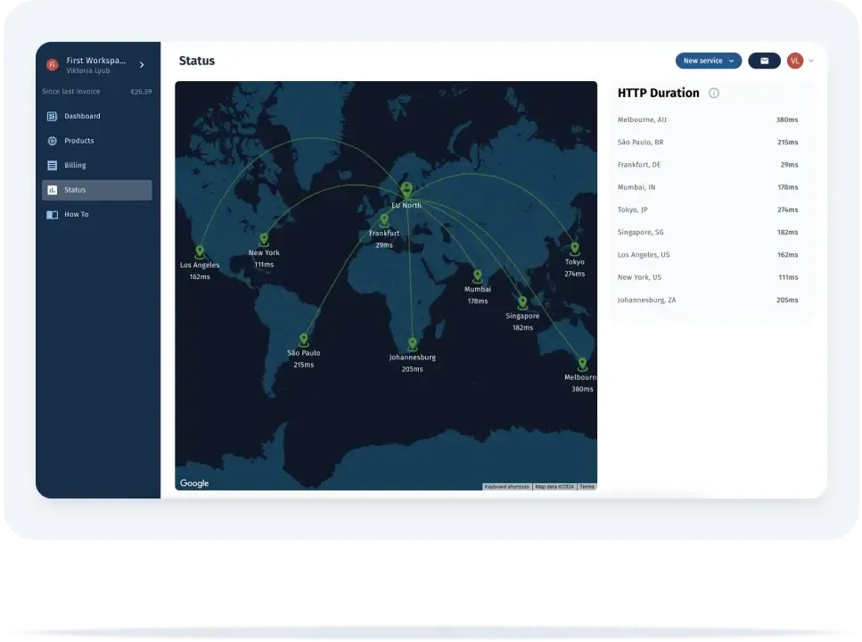Select the Frankfurt map pin

coord(383,220)
